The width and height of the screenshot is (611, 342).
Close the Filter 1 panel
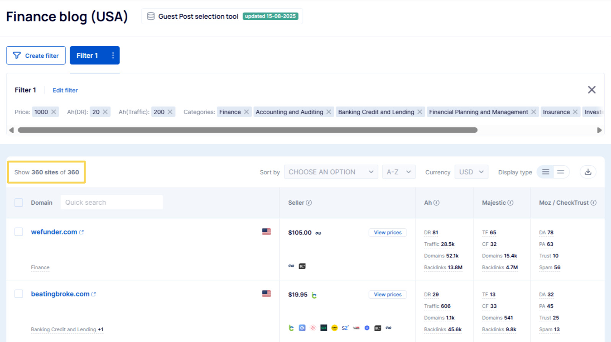point(591,90)
